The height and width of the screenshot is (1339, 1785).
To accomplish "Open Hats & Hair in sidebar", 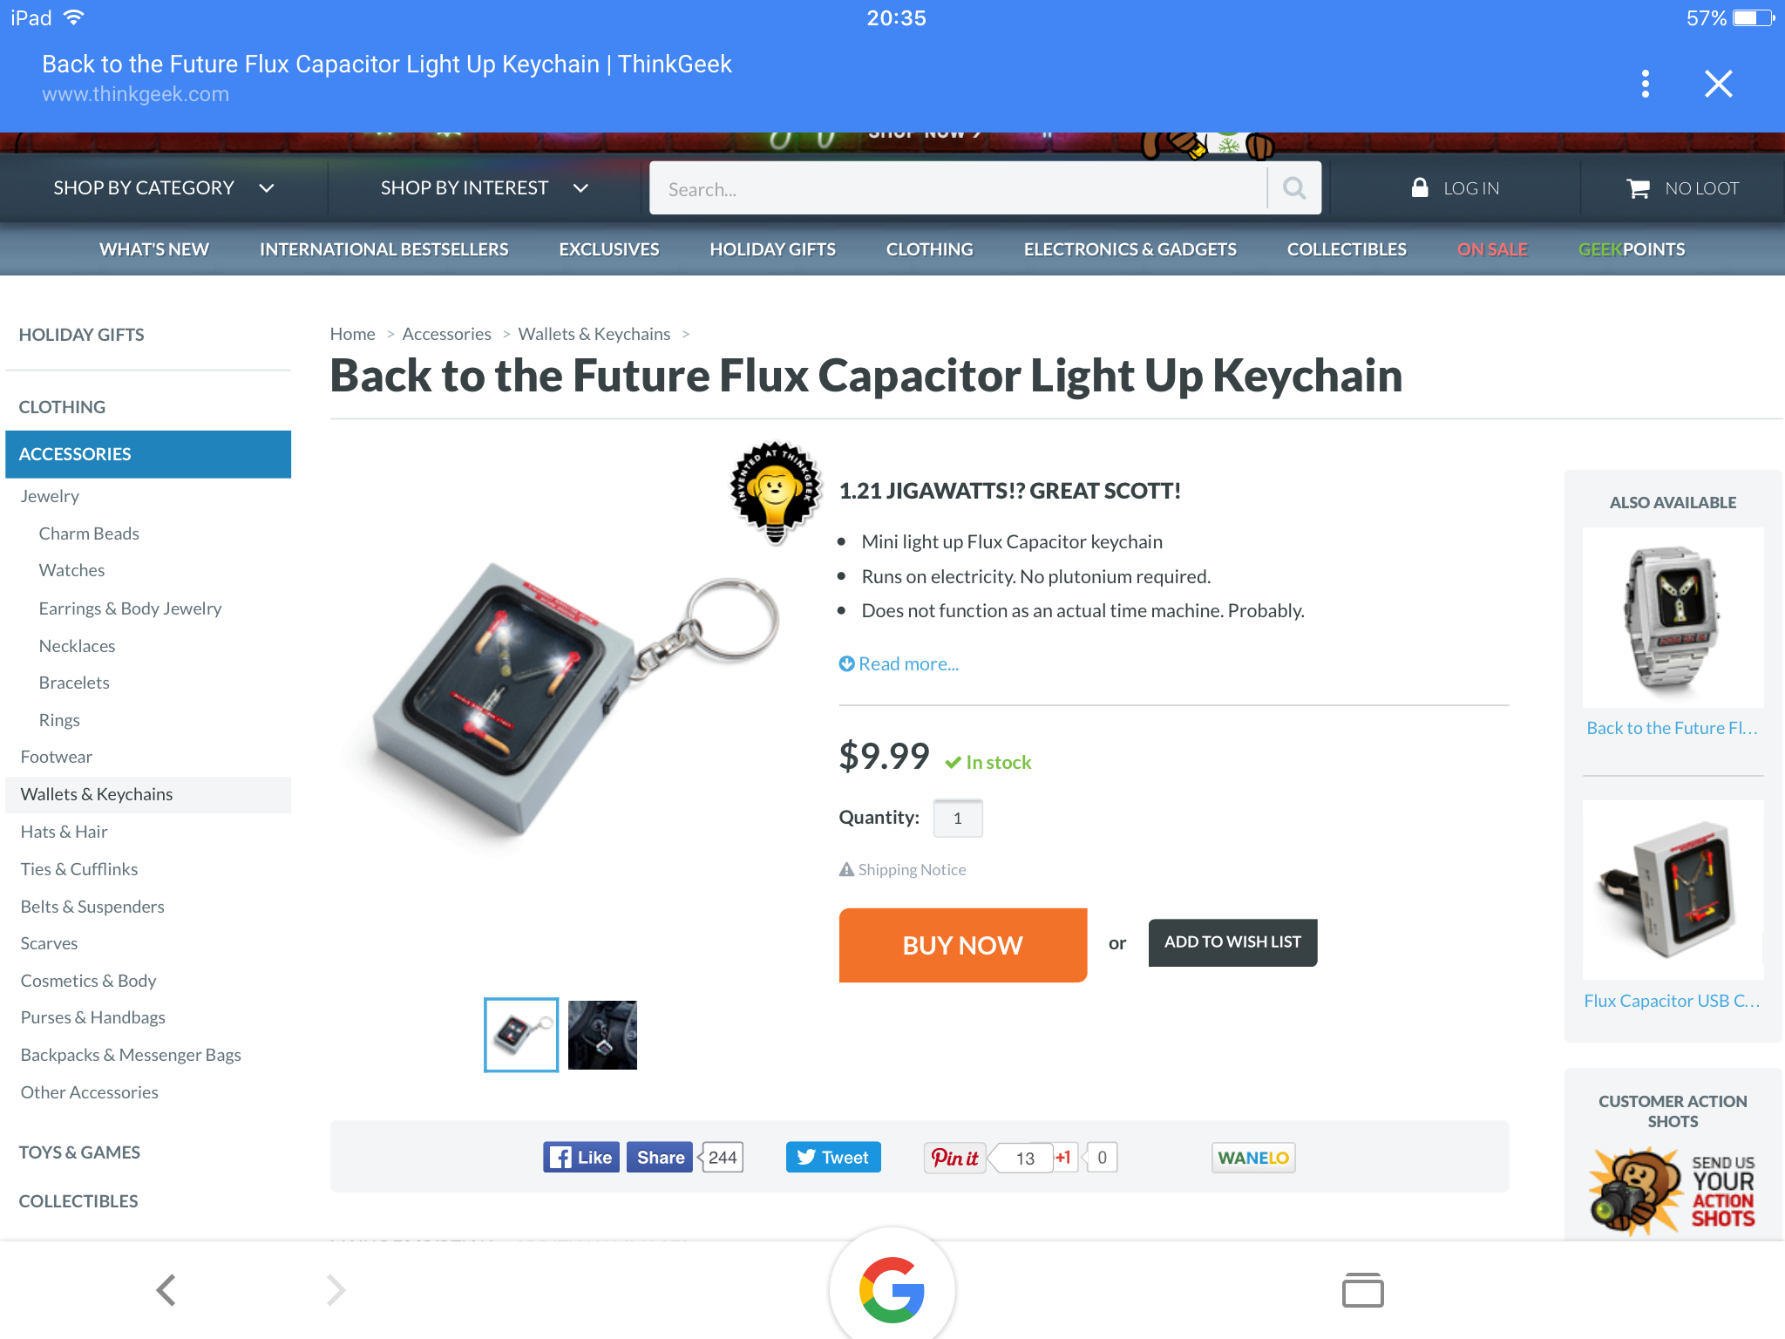I will coord(64,832).
